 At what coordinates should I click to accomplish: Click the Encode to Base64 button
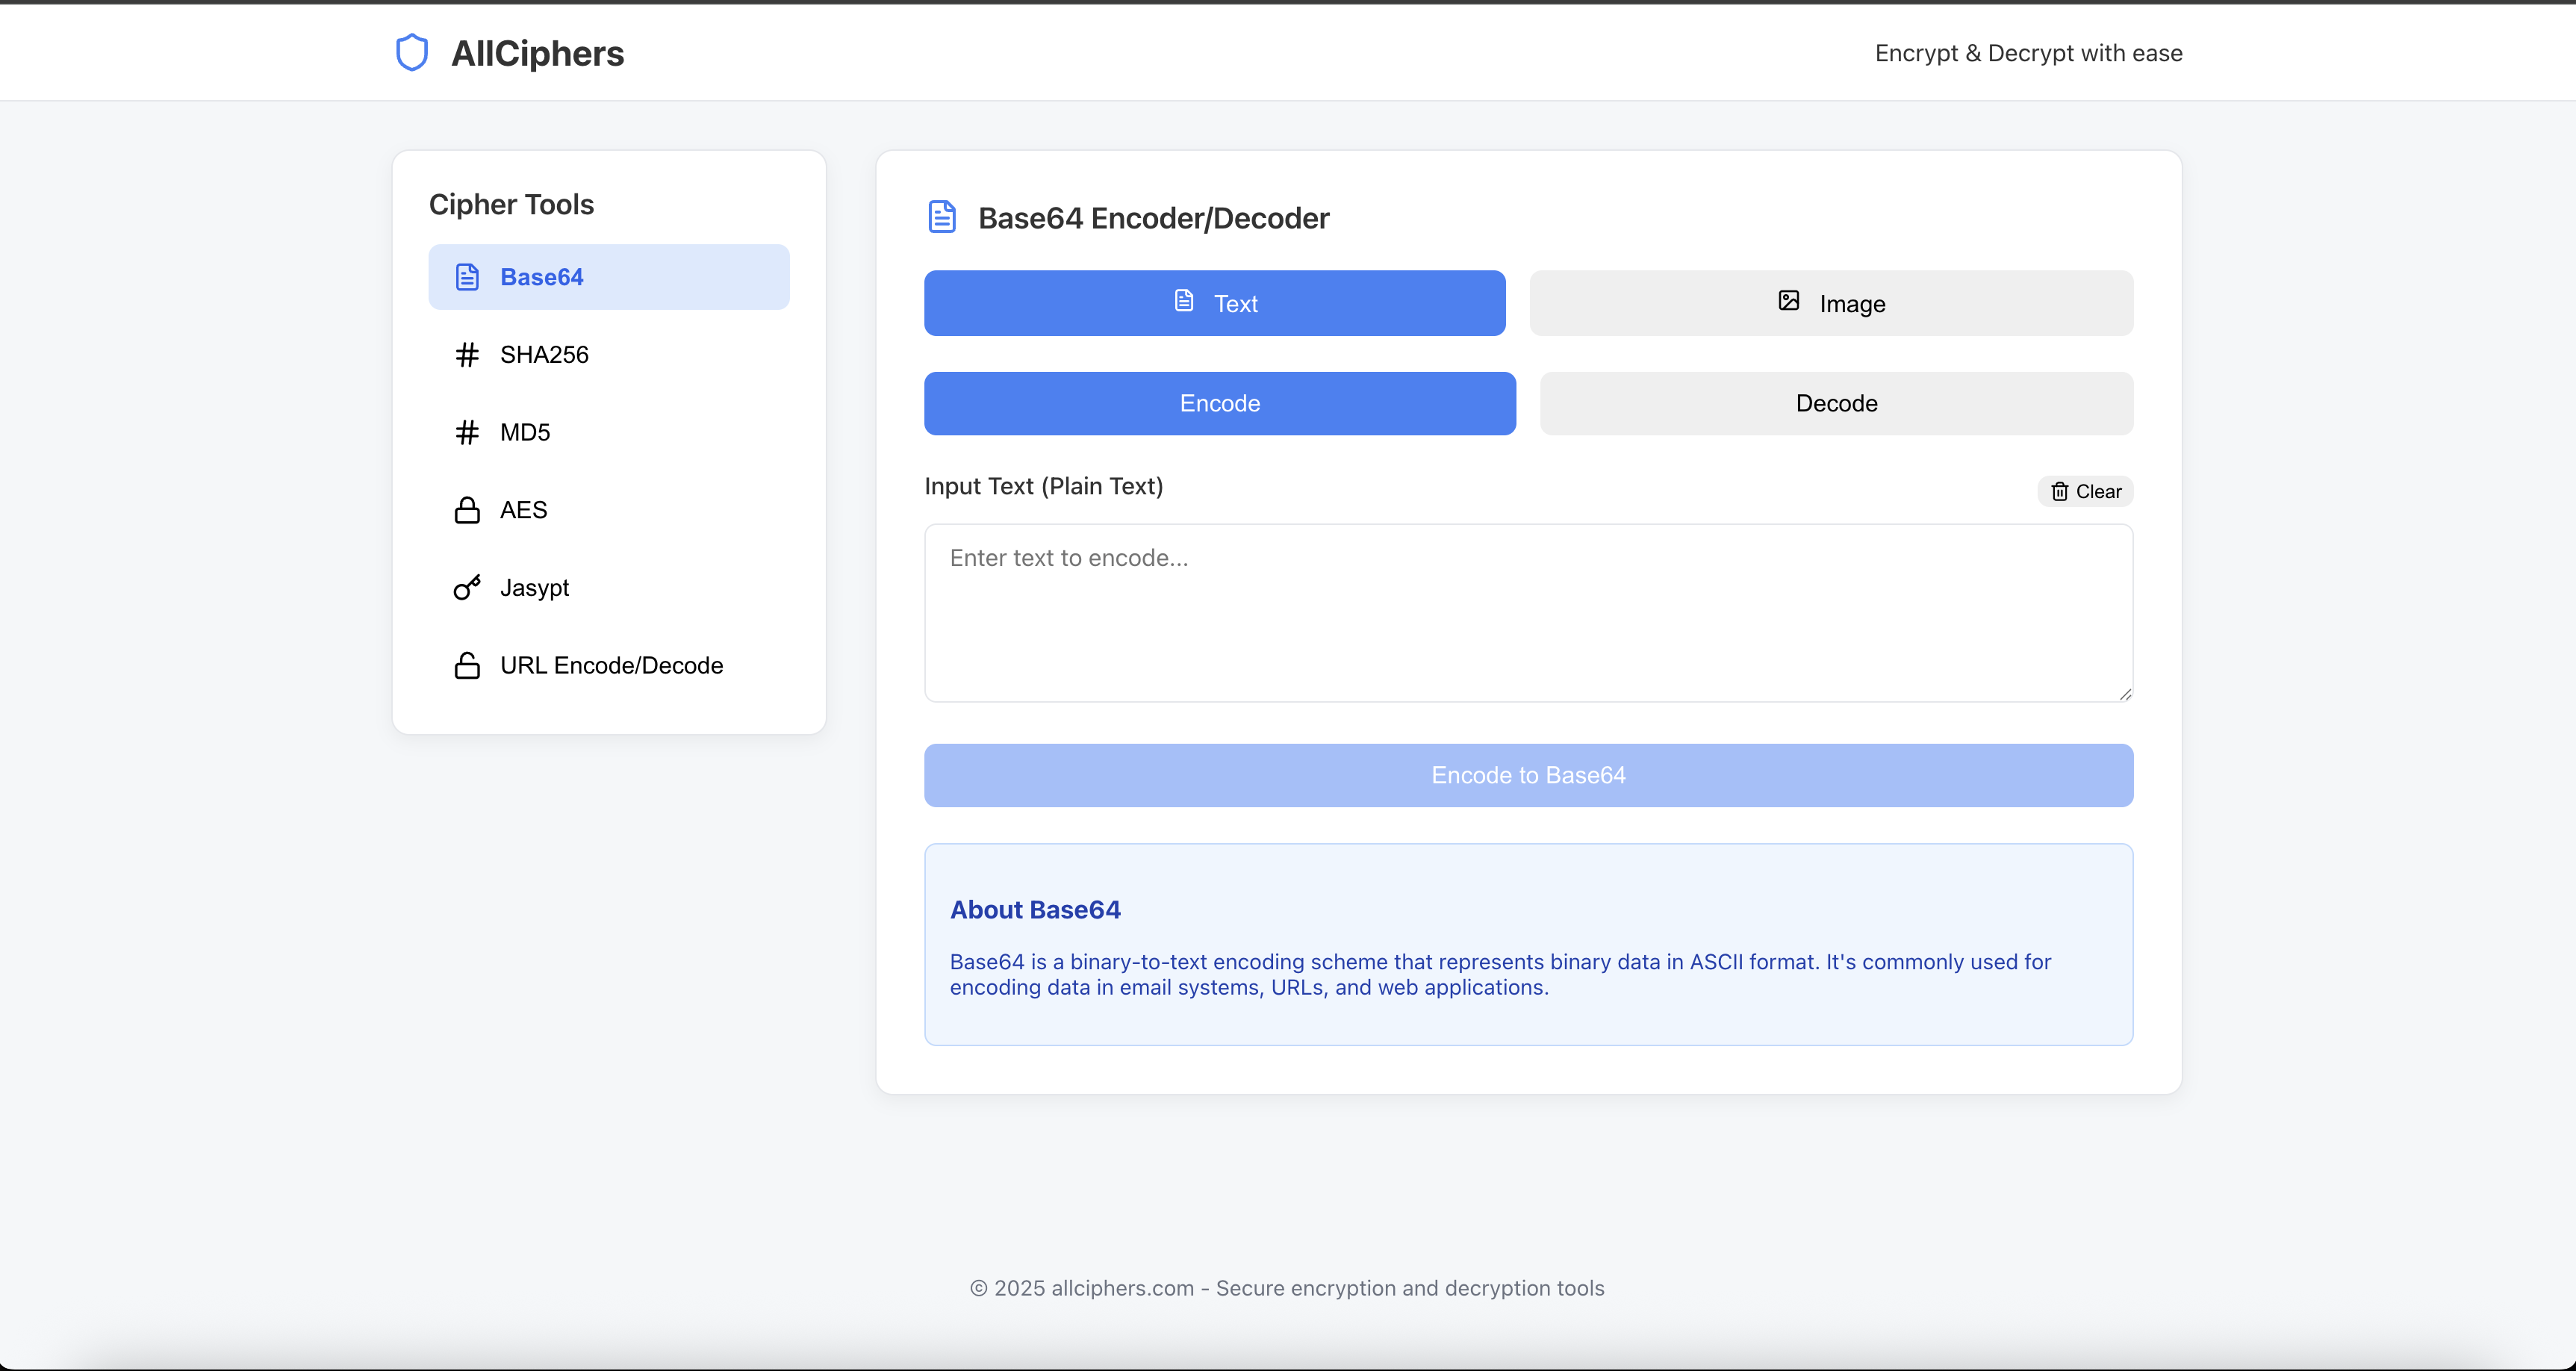point(1528,775)
